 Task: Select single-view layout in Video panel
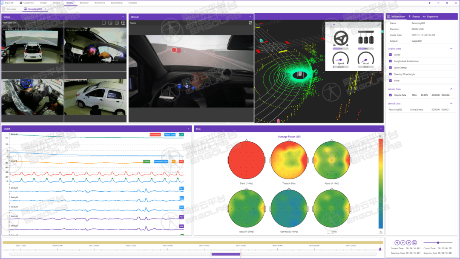tap(103, 23)
